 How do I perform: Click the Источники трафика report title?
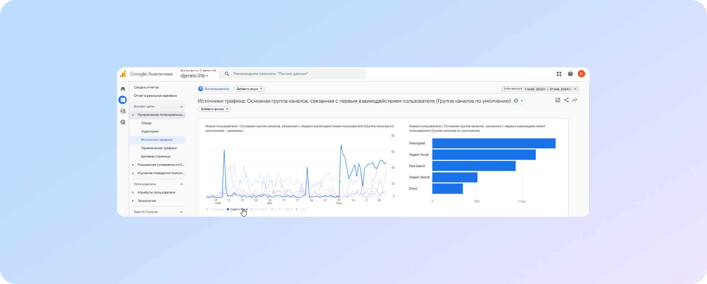point(354,101)
